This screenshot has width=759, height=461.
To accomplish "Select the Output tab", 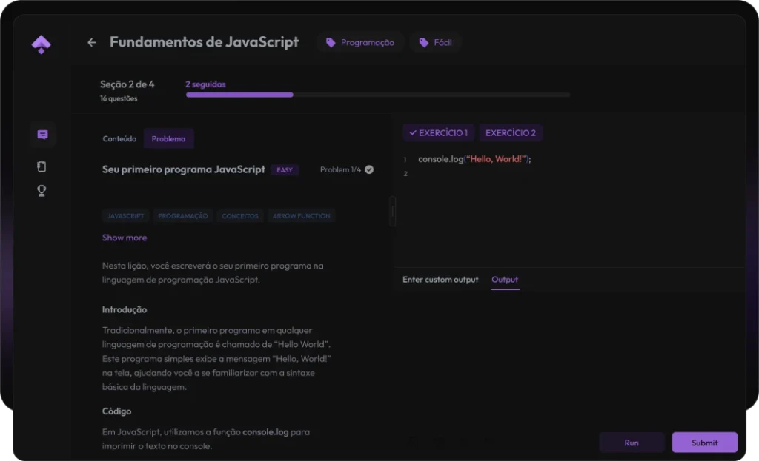I will coord(505,280).
